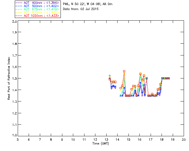Click the 1.5 y-axis tick label

click(14, 78)
